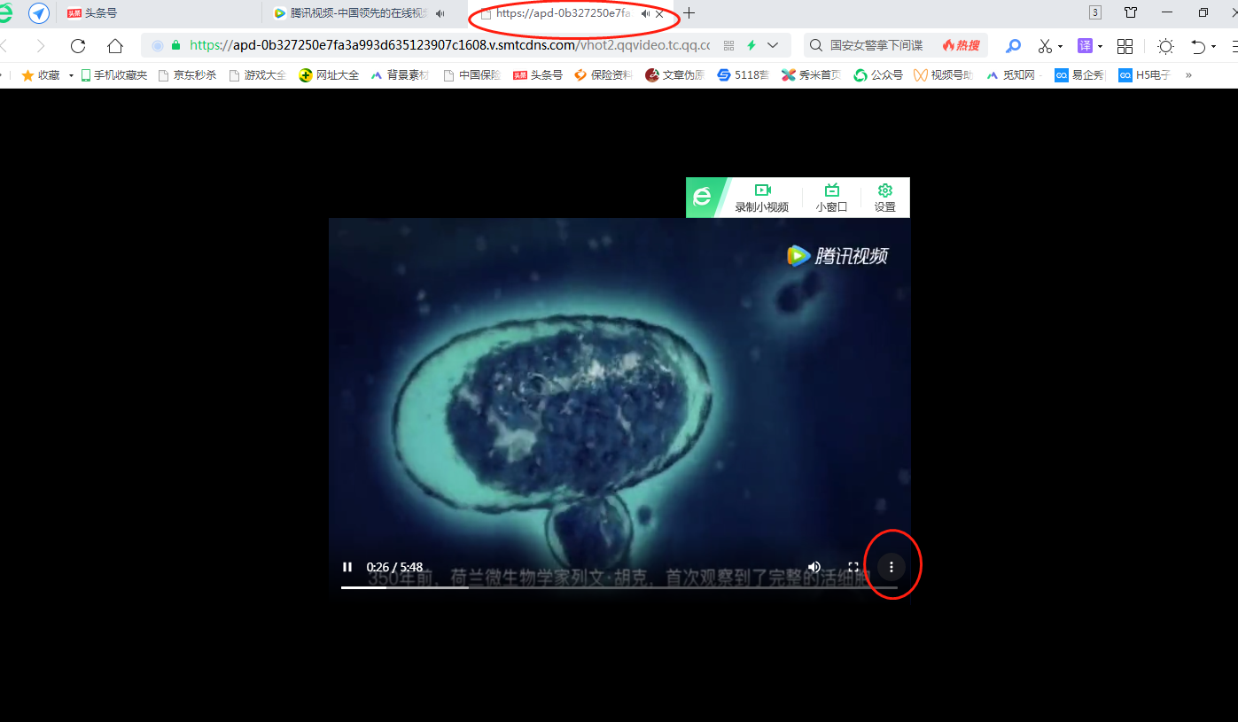Open the circled three-dot video menu
Image resolution: width=1238 pixels, height=722 pixels.
[x=891, y=566]
